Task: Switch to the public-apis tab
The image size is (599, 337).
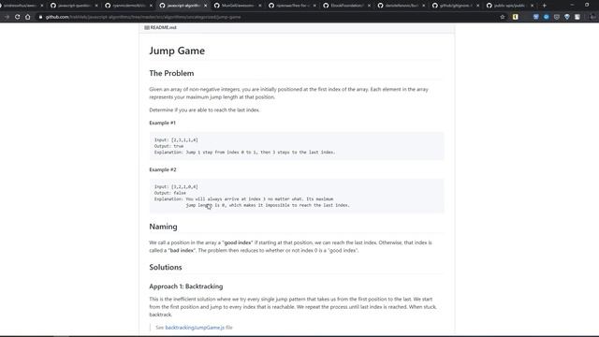Action: tap(510, 6)
